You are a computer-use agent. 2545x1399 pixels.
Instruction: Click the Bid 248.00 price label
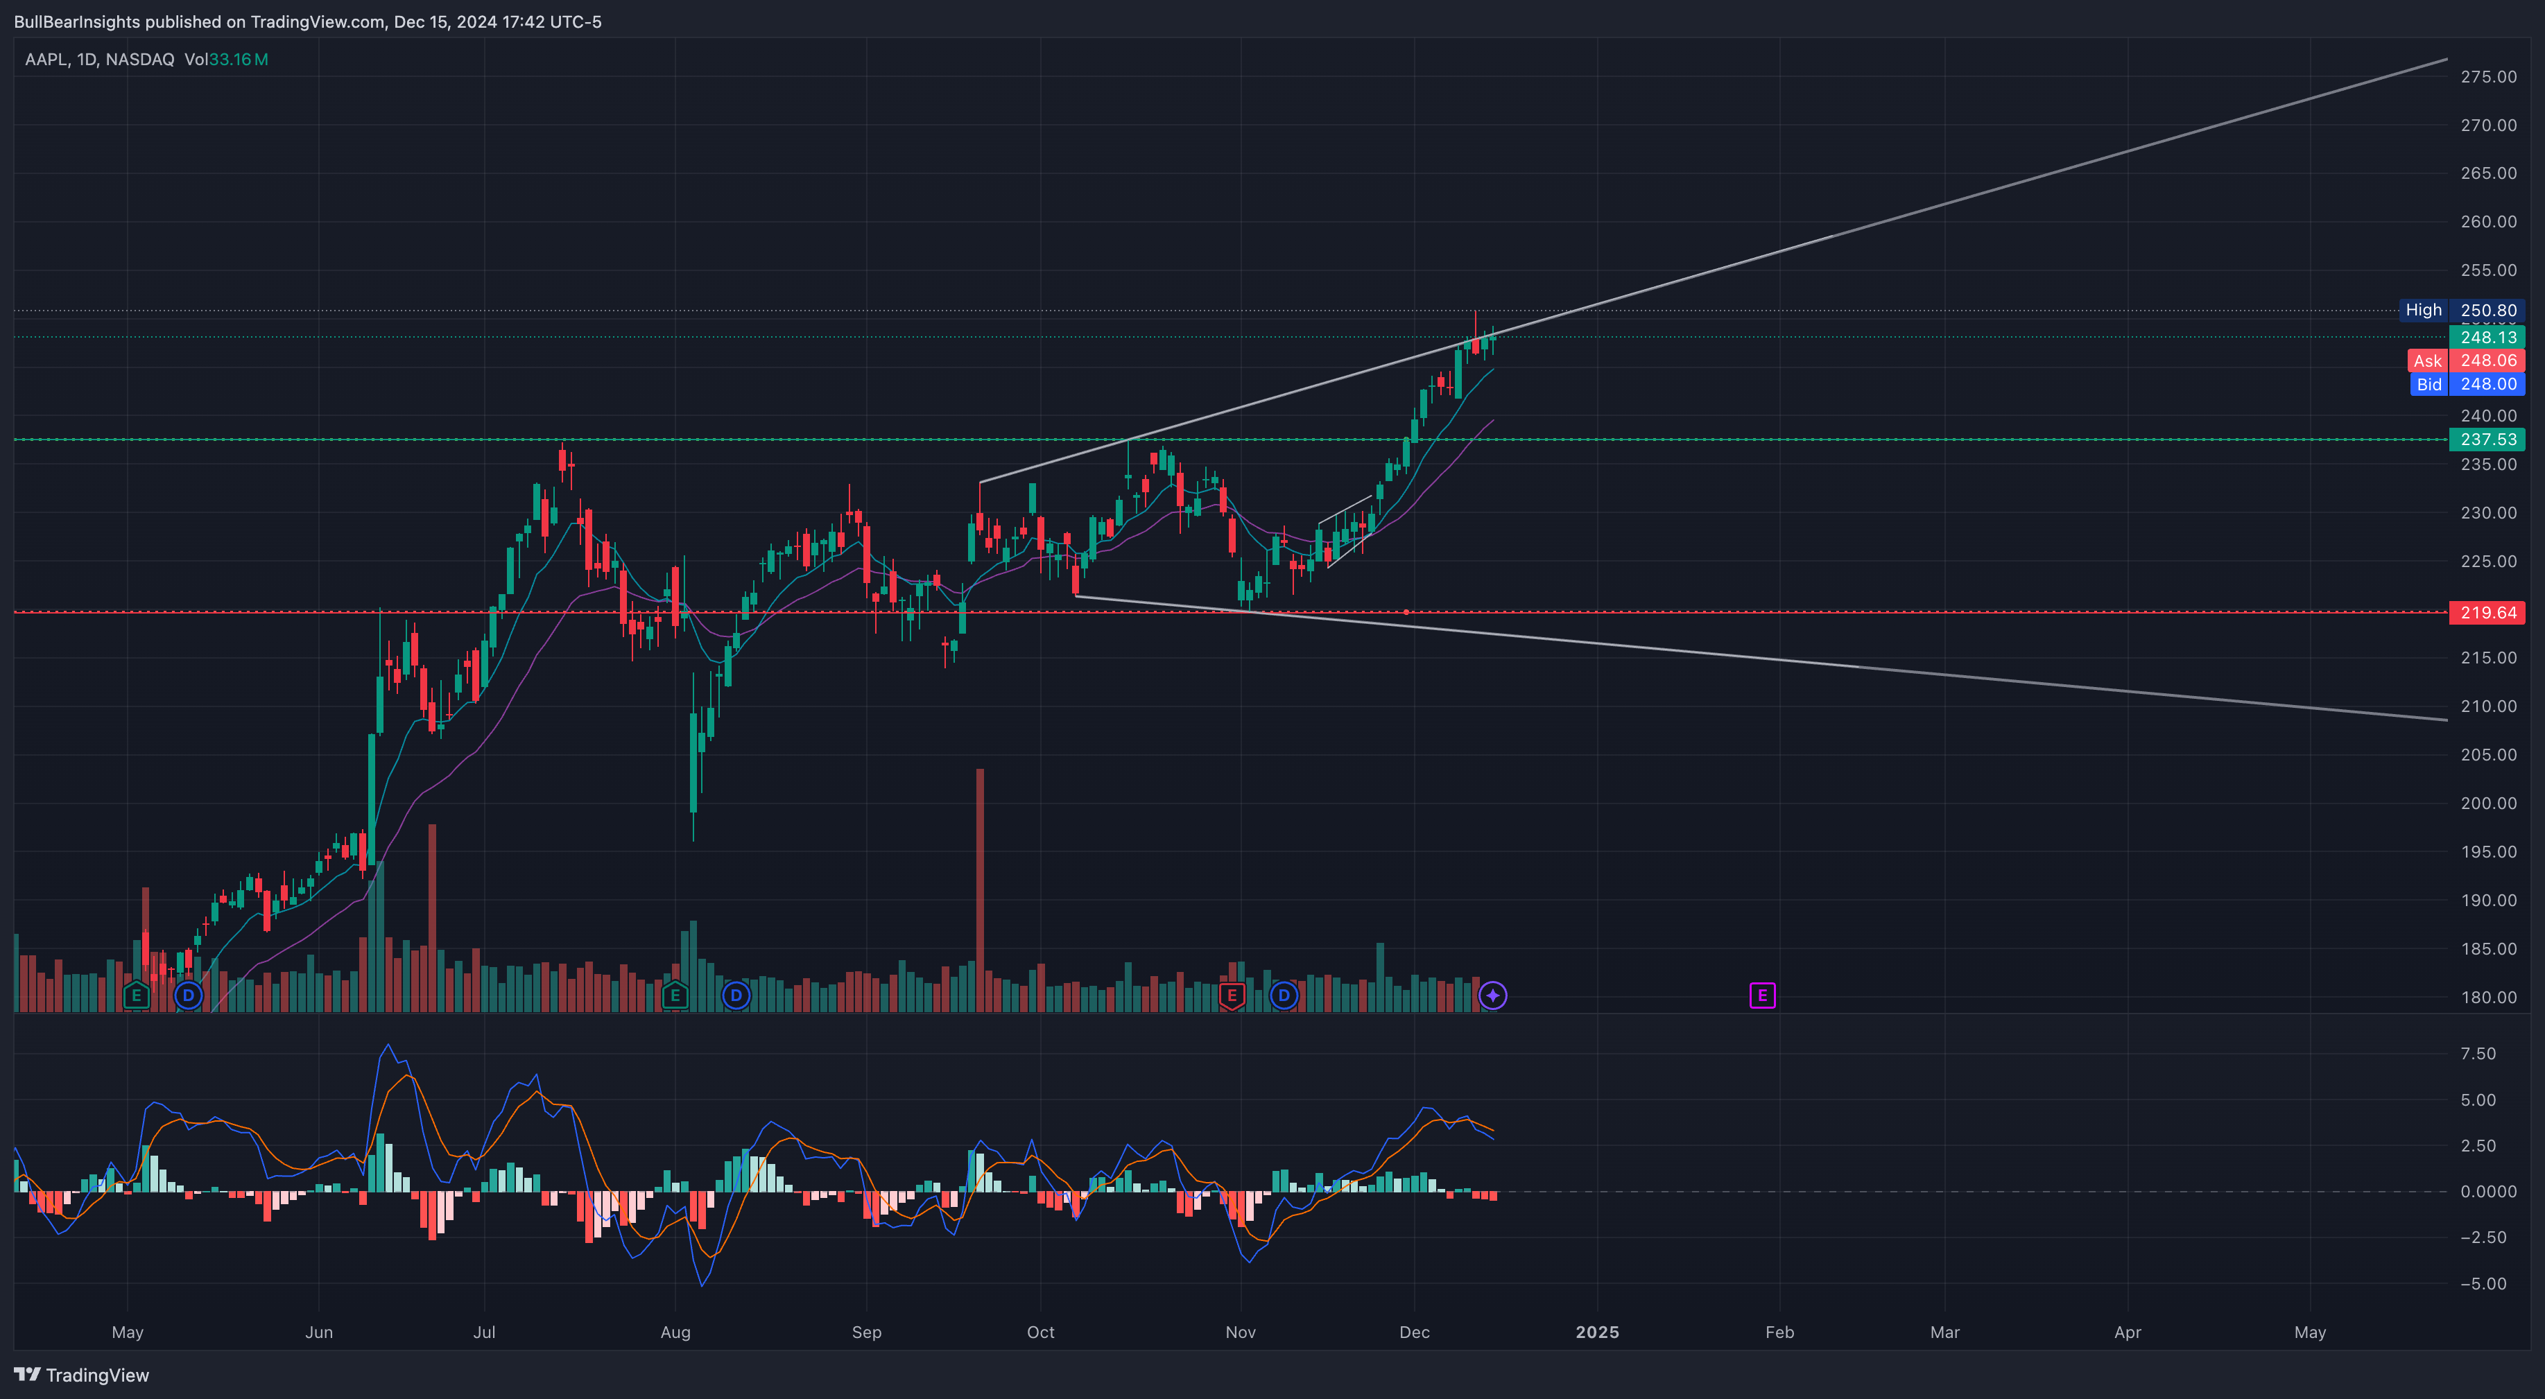2467,384
